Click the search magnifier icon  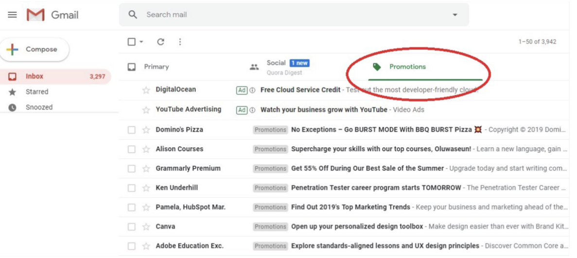click(133, 15)
